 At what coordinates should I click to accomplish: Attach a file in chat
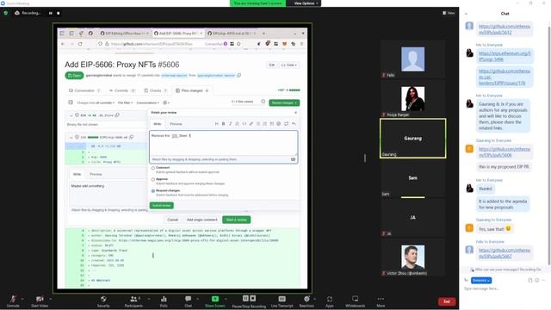pyautogui.click(x=530, y=280)
